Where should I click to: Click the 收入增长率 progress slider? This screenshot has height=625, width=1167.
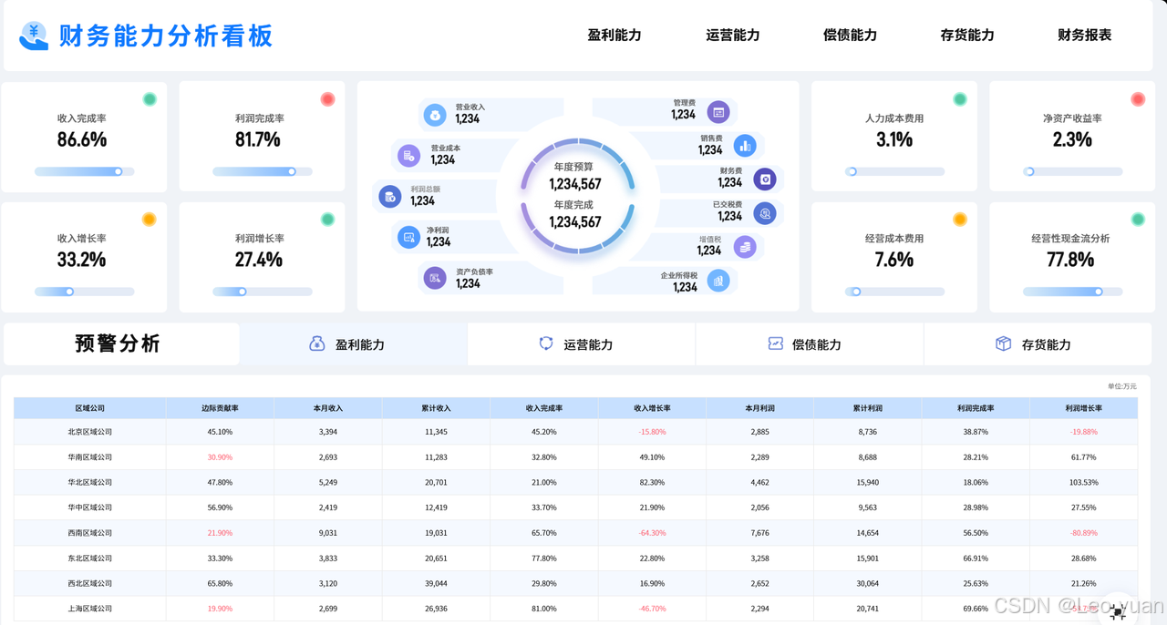84,292
